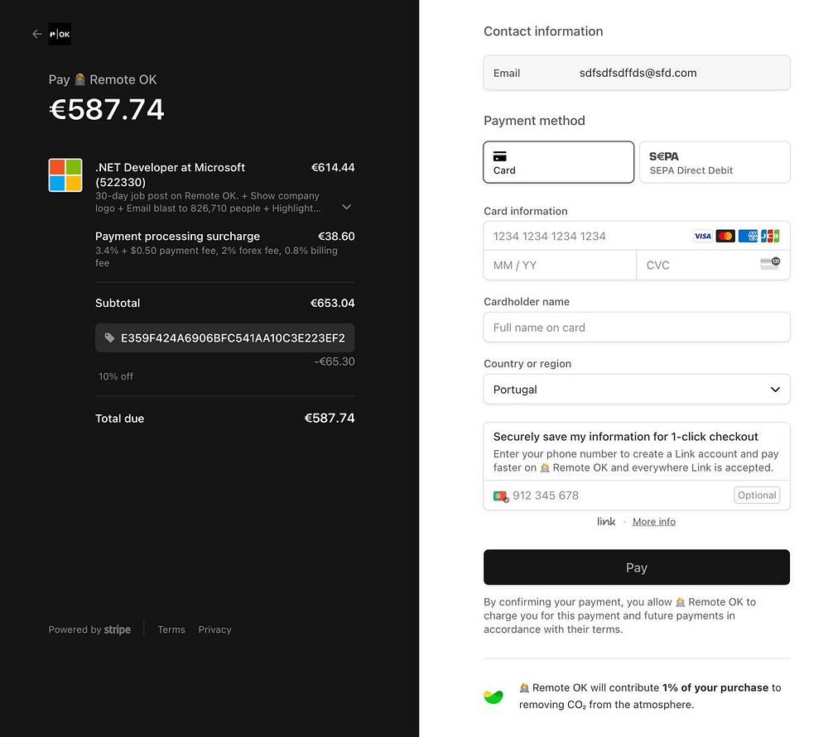Image resolution: width=828 pixels, height=737 pixels.
Task: Go back using the left arrow icon
Action: 36,34
